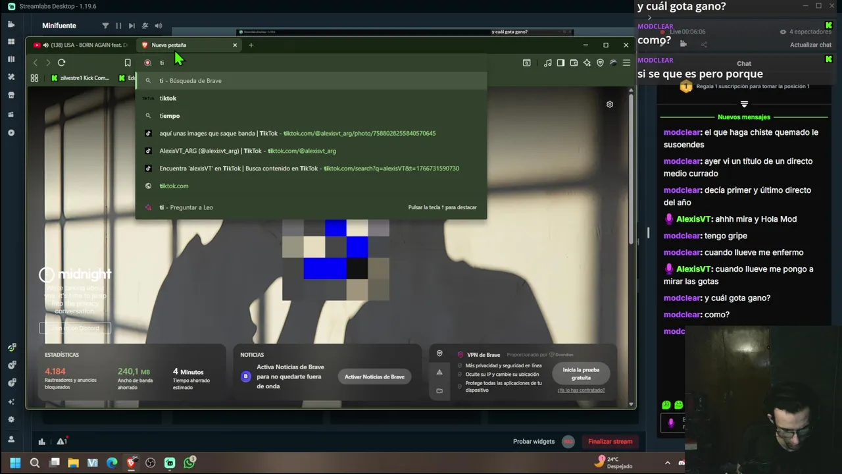
Task: Pause the Minifuente playback
Action: coord(118,26)
